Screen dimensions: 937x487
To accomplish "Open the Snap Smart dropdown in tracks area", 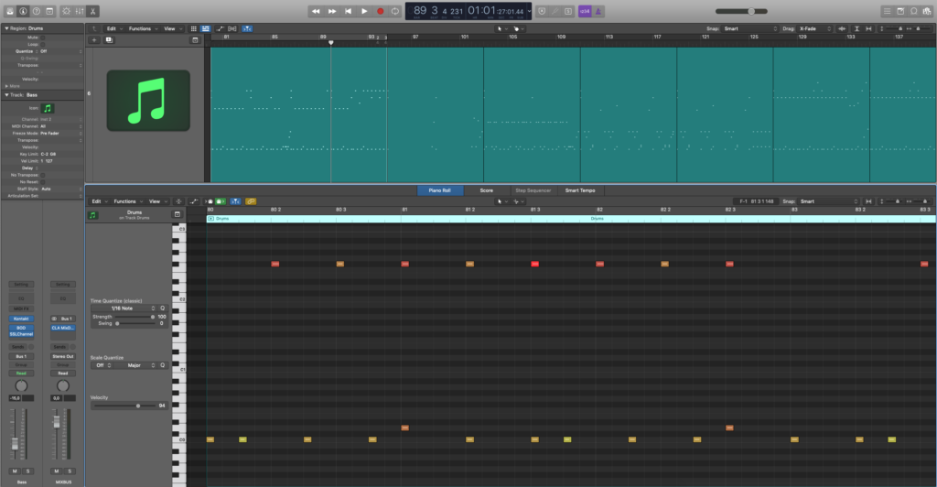I will (x=750, y=28).
